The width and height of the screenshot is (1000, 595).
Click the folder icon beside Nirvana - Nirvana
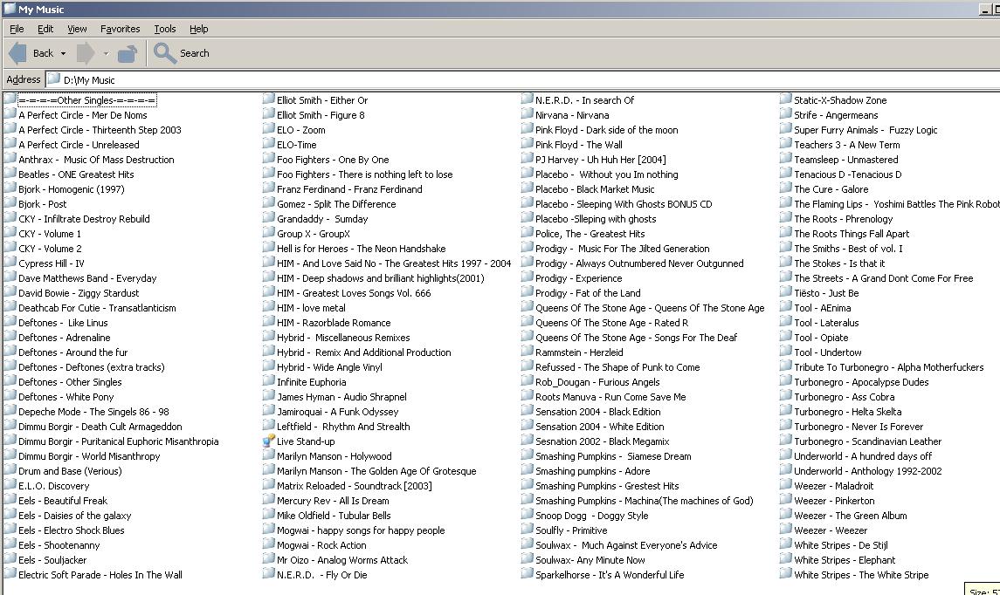pos(528,114)
